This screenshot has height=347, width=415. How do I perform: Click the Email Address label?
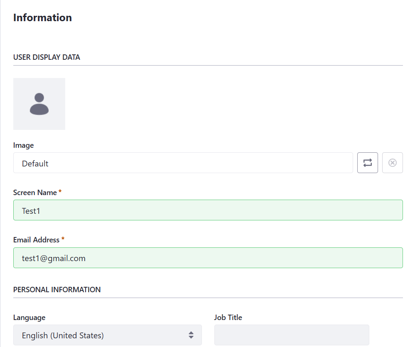[x=36, y=240]
